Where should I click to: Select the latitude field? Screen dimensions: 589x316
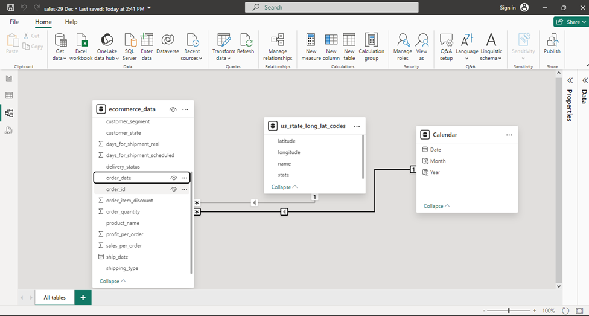point(287,141)
